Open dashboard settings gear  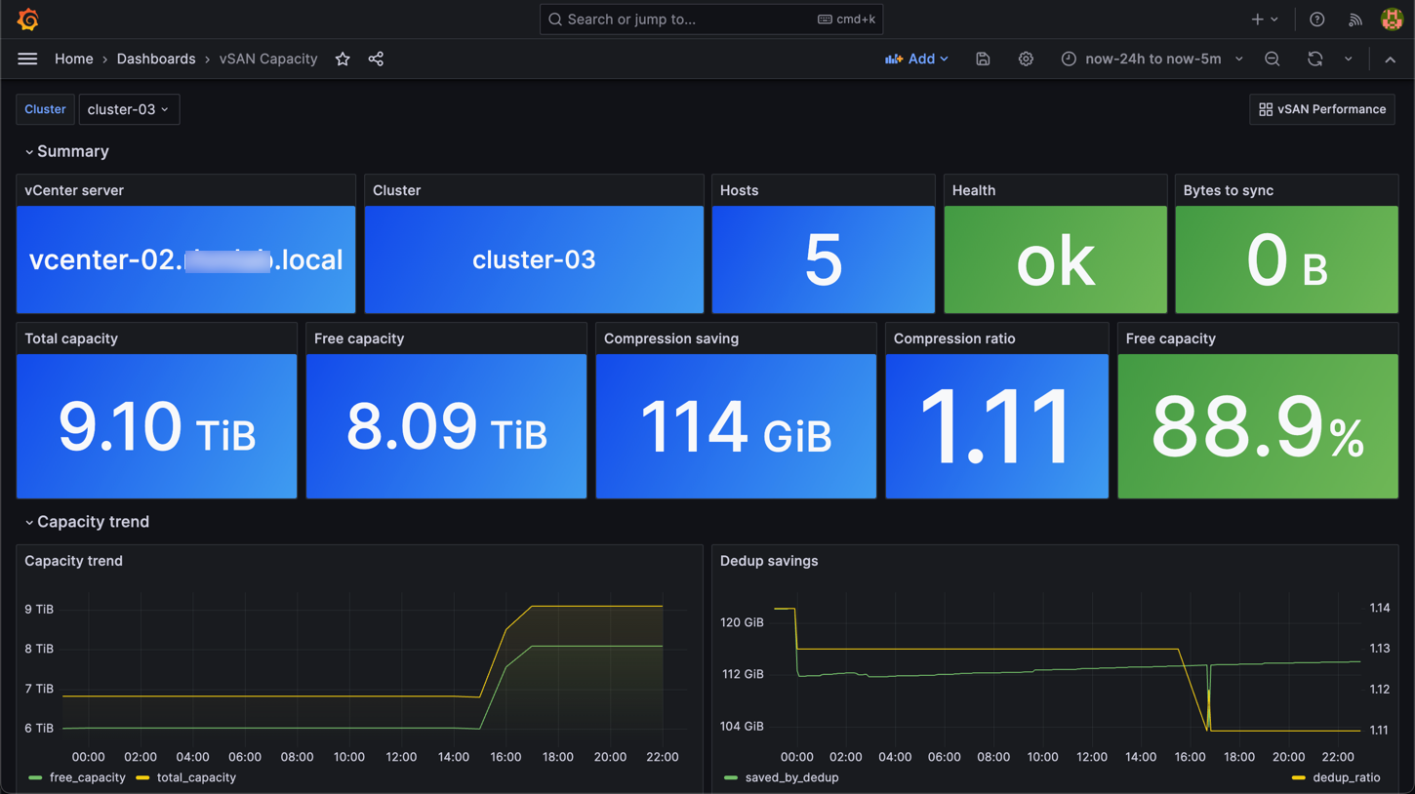point(1026,60)
